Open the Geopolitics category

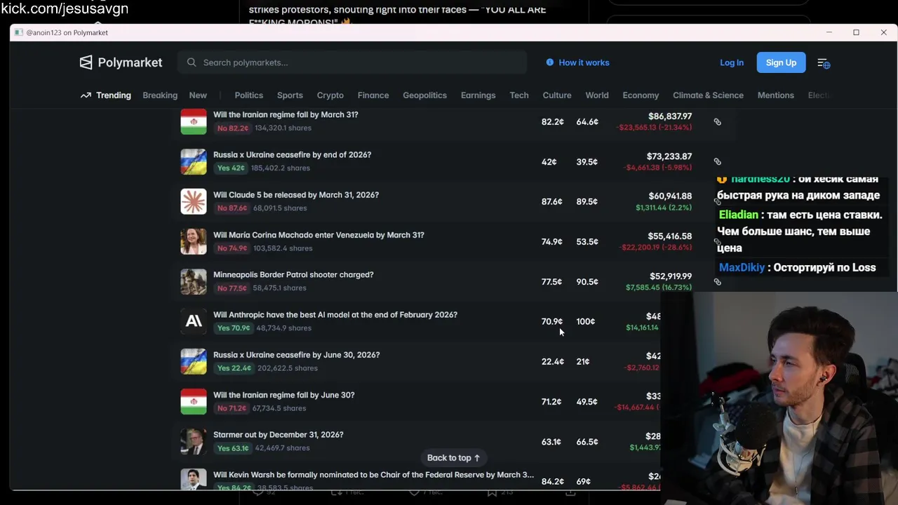tap(424, 95)
